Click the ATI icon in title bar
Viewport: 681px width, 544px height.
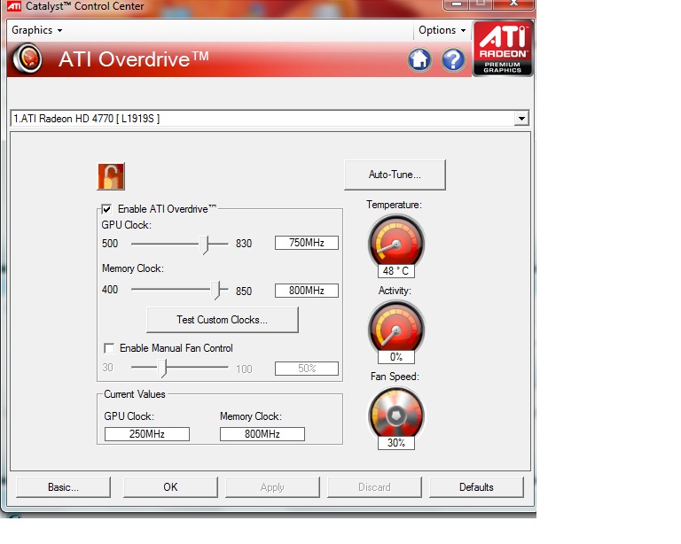point(14,5)
